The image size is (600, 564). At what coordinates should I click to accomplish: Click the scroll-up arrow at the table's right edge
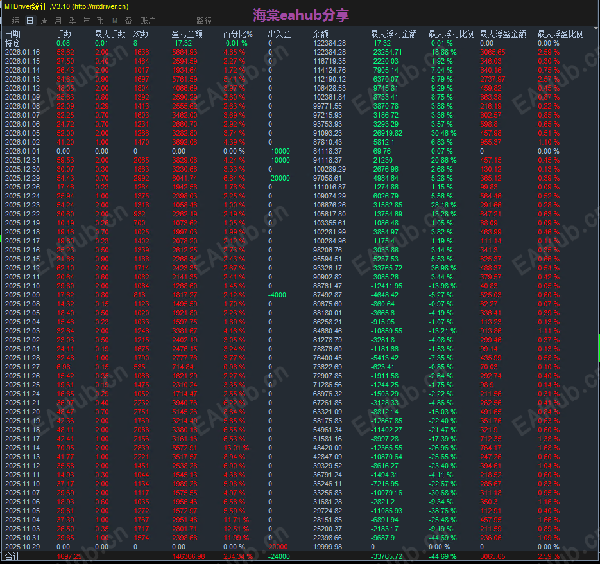(x=596, y=28)
